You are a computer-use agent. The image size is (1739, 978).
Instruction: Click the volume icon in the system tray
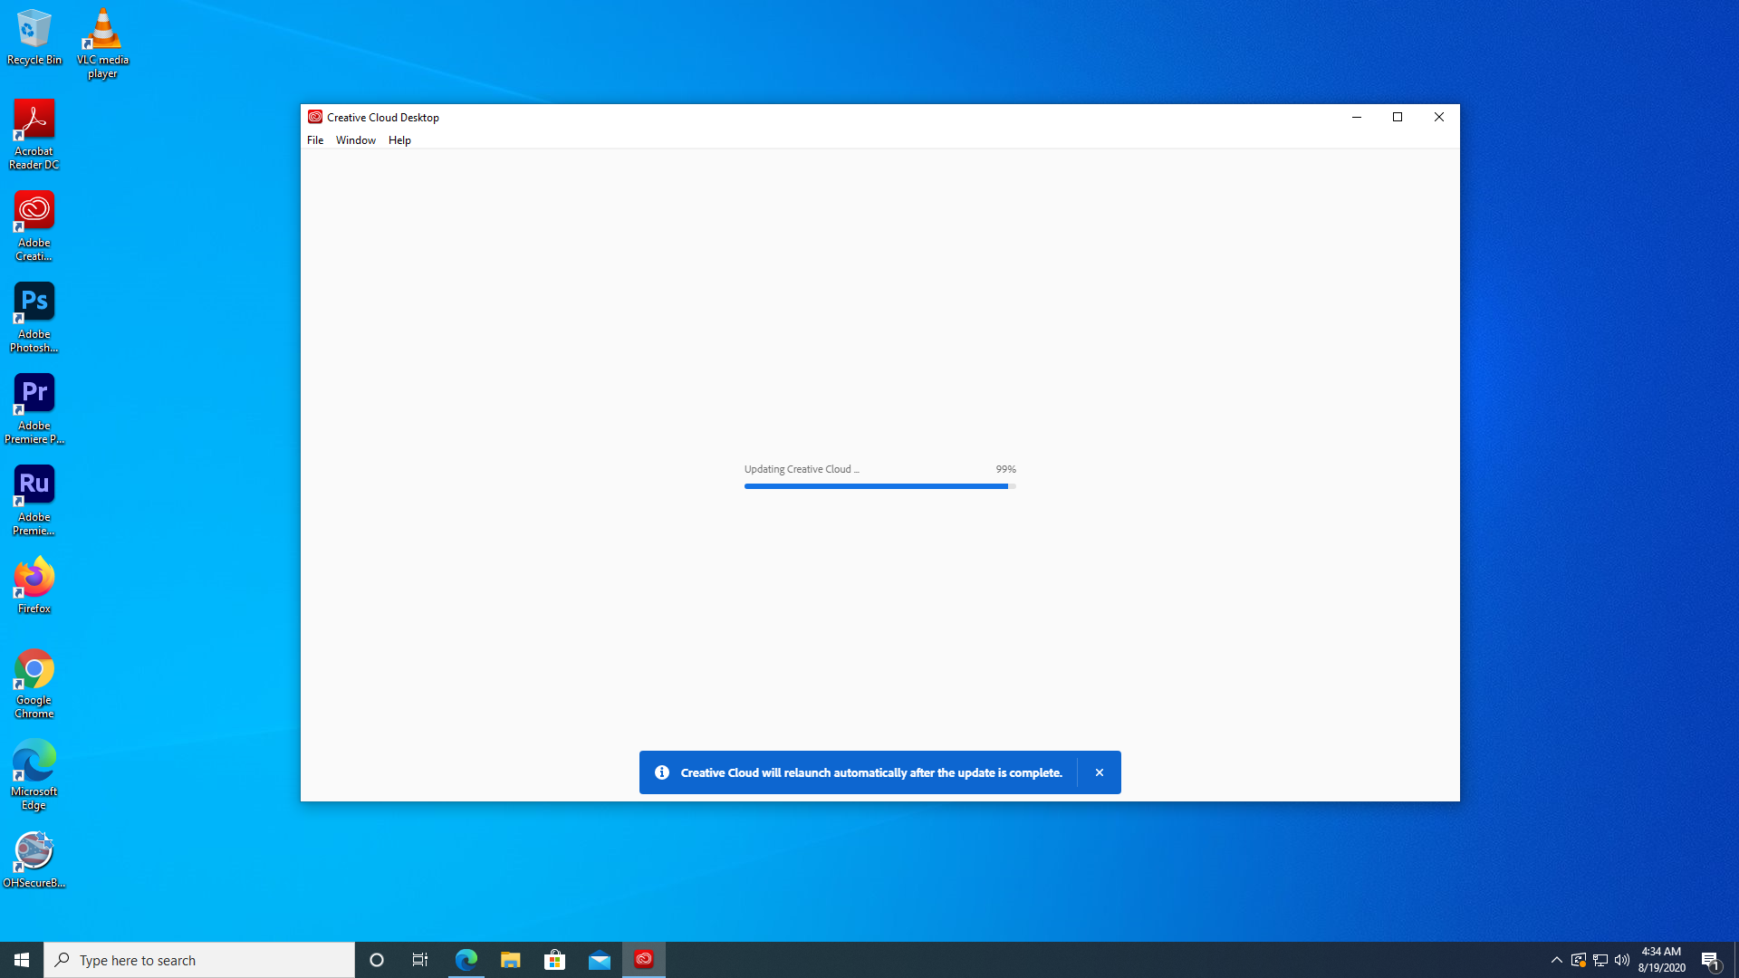point(1622,960)
